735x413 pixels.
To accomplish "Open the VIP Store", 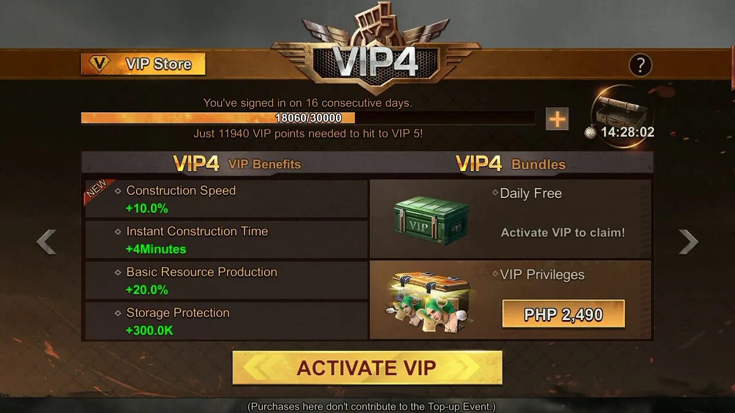I will coord(143,64).
